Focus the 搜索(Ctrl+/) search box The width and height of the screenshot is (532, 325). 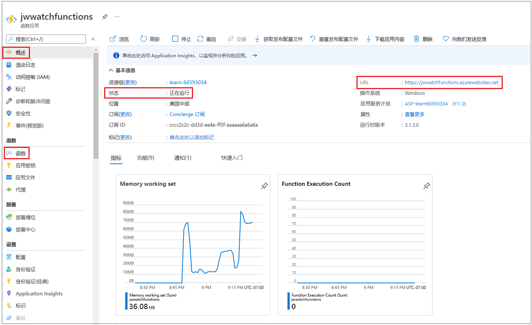click(x=46, y=39)
